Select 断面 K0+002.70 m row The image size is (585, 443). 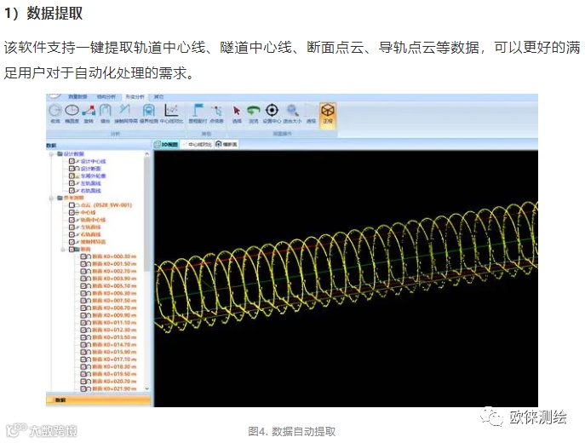point(114,271)
